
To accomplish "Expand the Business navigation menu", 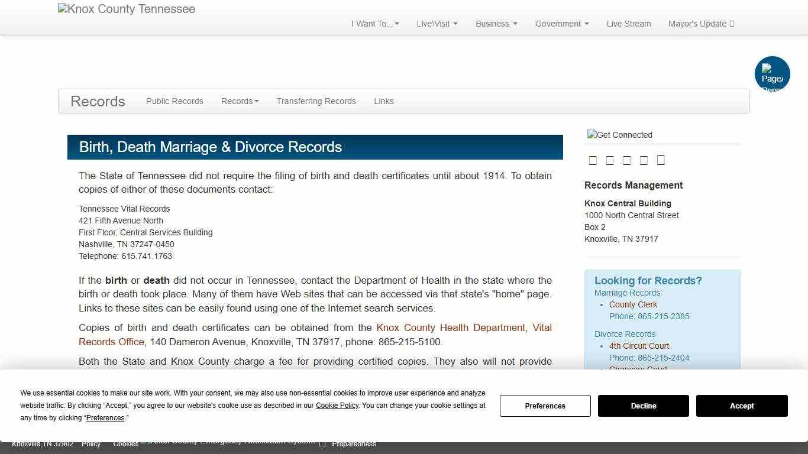I will pos(496,24).
